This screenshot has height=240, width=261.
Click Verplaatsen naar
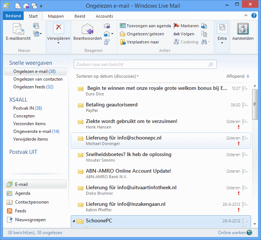point(139,42)
